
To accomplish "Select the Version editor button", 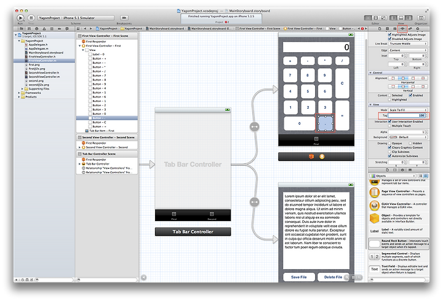I will [x=383, y=18].
